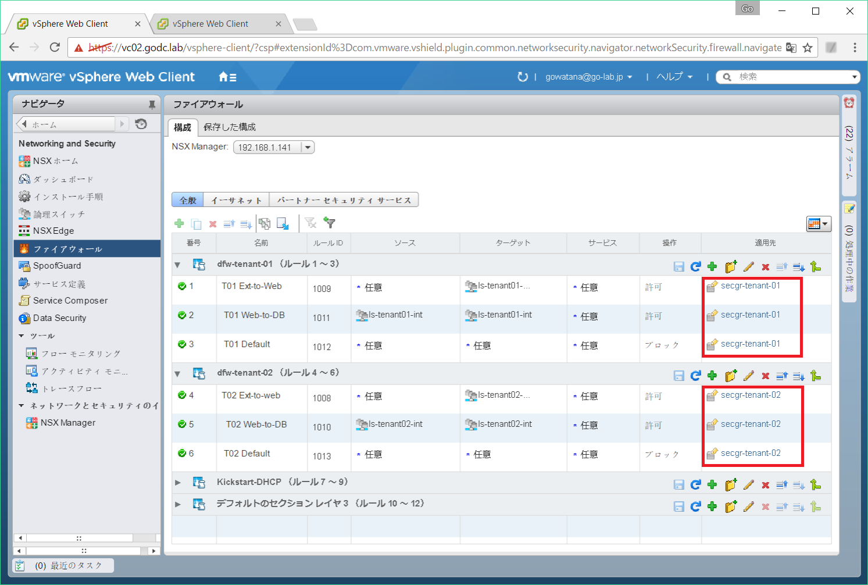Click the clear filter icon
868x585 pixels.
pos(311,223)
